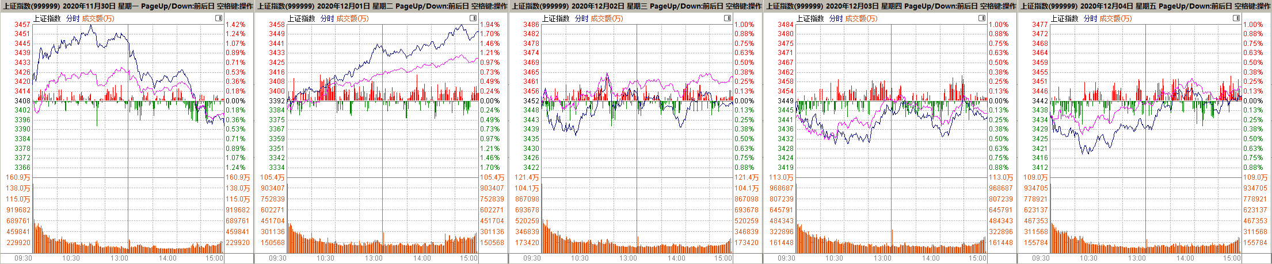Click the 1.94% label in the 12月01日 chart
The height and width of the screenshot is (264, 1272).
pos(490,25)
